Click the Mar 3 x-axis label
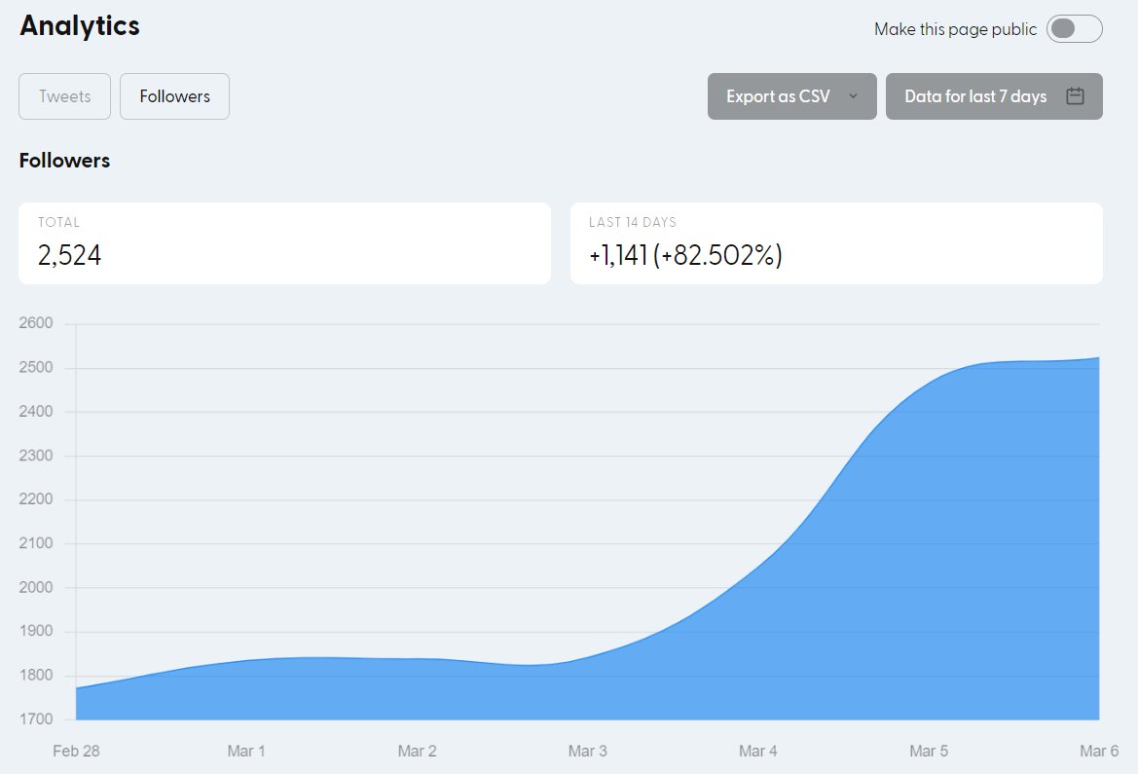 tap(588, 751)
